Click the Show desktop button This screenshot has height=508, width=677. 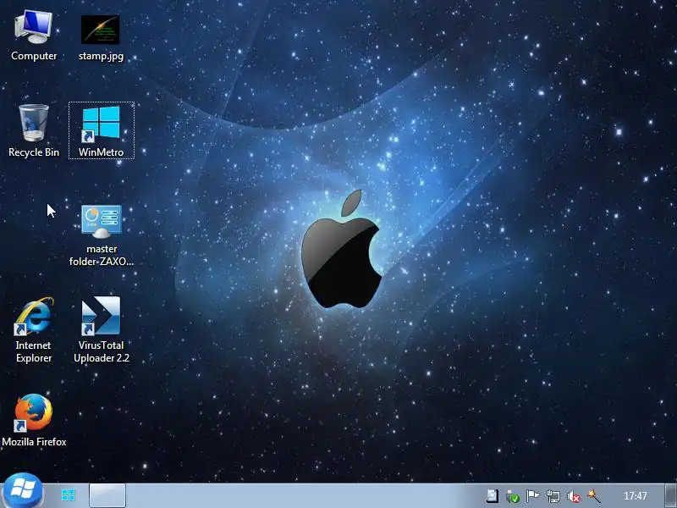671,496
